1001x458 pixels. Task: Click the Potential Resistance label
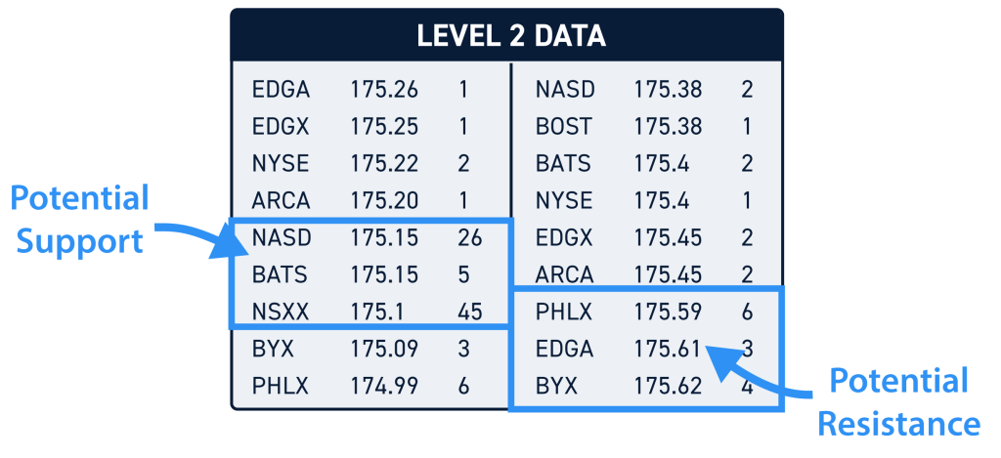pyautogui.click(x=899, y=402)
